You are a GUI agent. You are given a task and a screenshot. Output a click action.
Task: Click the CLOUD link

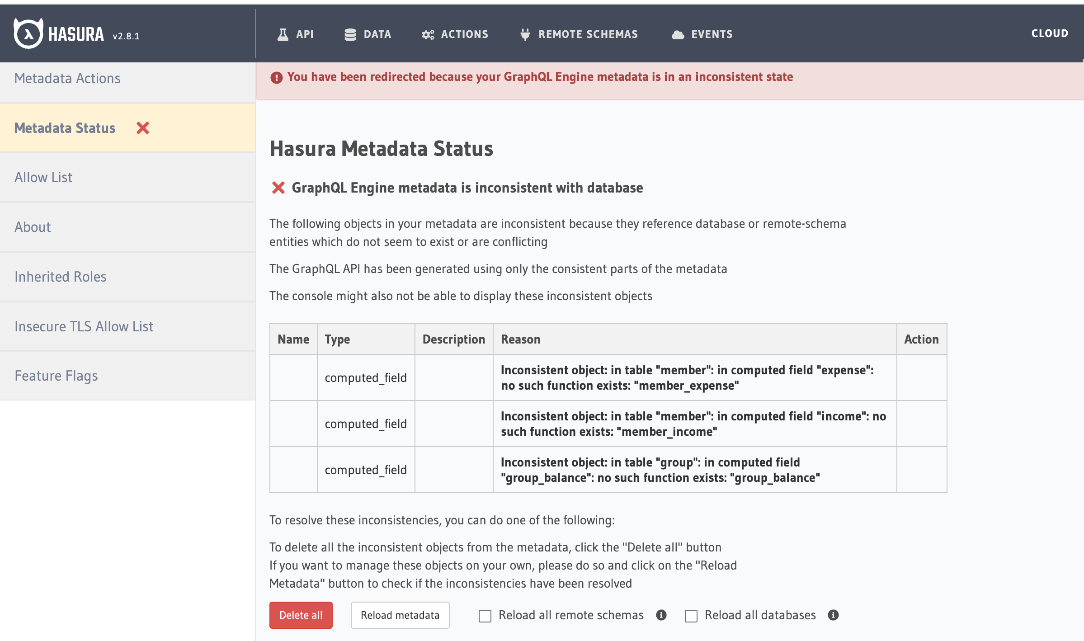coord(1050,33)
